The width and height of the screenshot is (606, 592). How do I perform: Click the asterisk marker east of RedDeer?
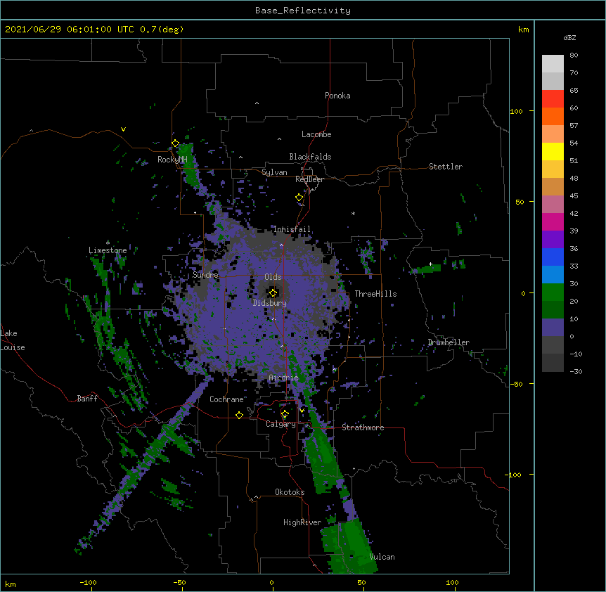tap(353, 214)
